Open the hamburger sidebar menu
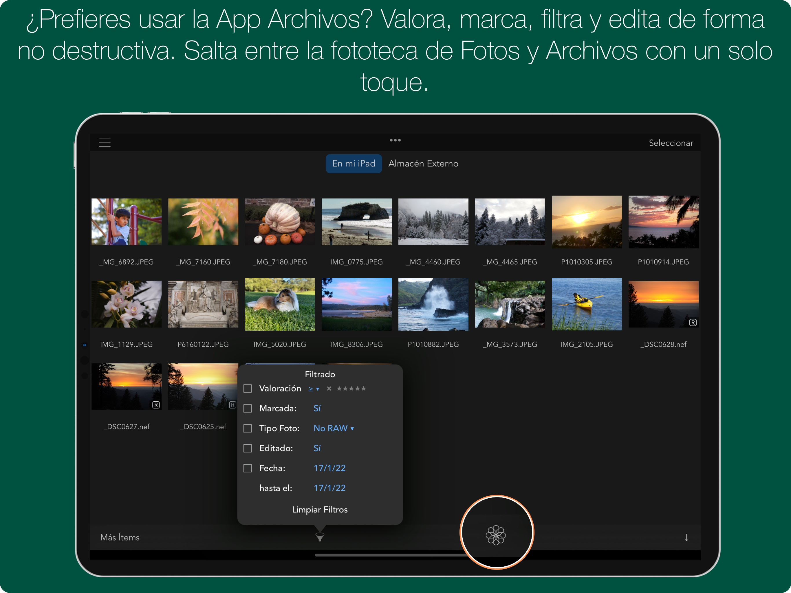The width and height of the screenshot is (791, 593). pos(105,142)
